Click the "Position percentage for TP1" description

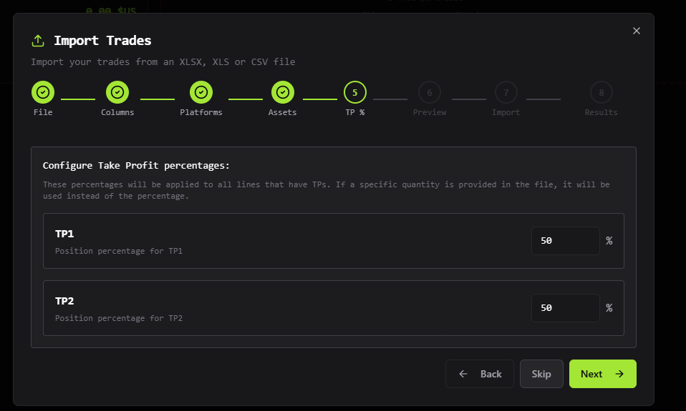coord(119,251)
